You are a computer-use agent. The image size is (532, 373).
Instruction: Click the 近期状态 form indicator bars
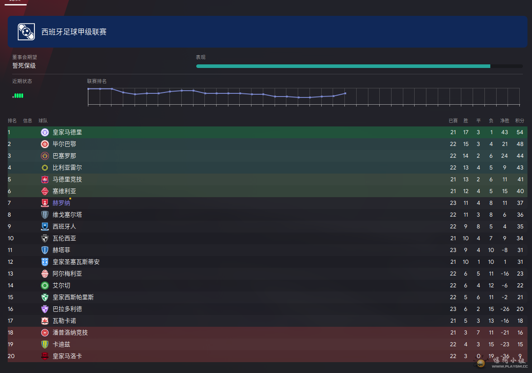[x=18, y=96]
